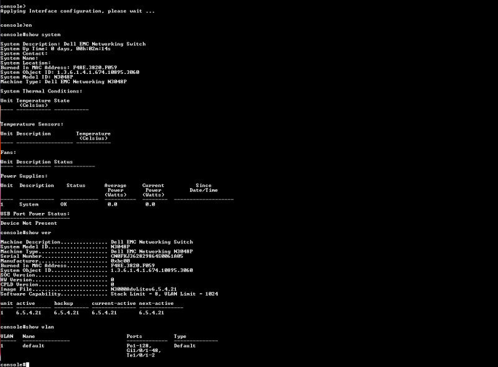This screenshot has height=367, width=498.
Task: Click the power supply status OK
Action: coord(64,204)
